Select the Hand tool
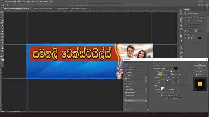Screen dimensions: 209x117 pos(2,48)
